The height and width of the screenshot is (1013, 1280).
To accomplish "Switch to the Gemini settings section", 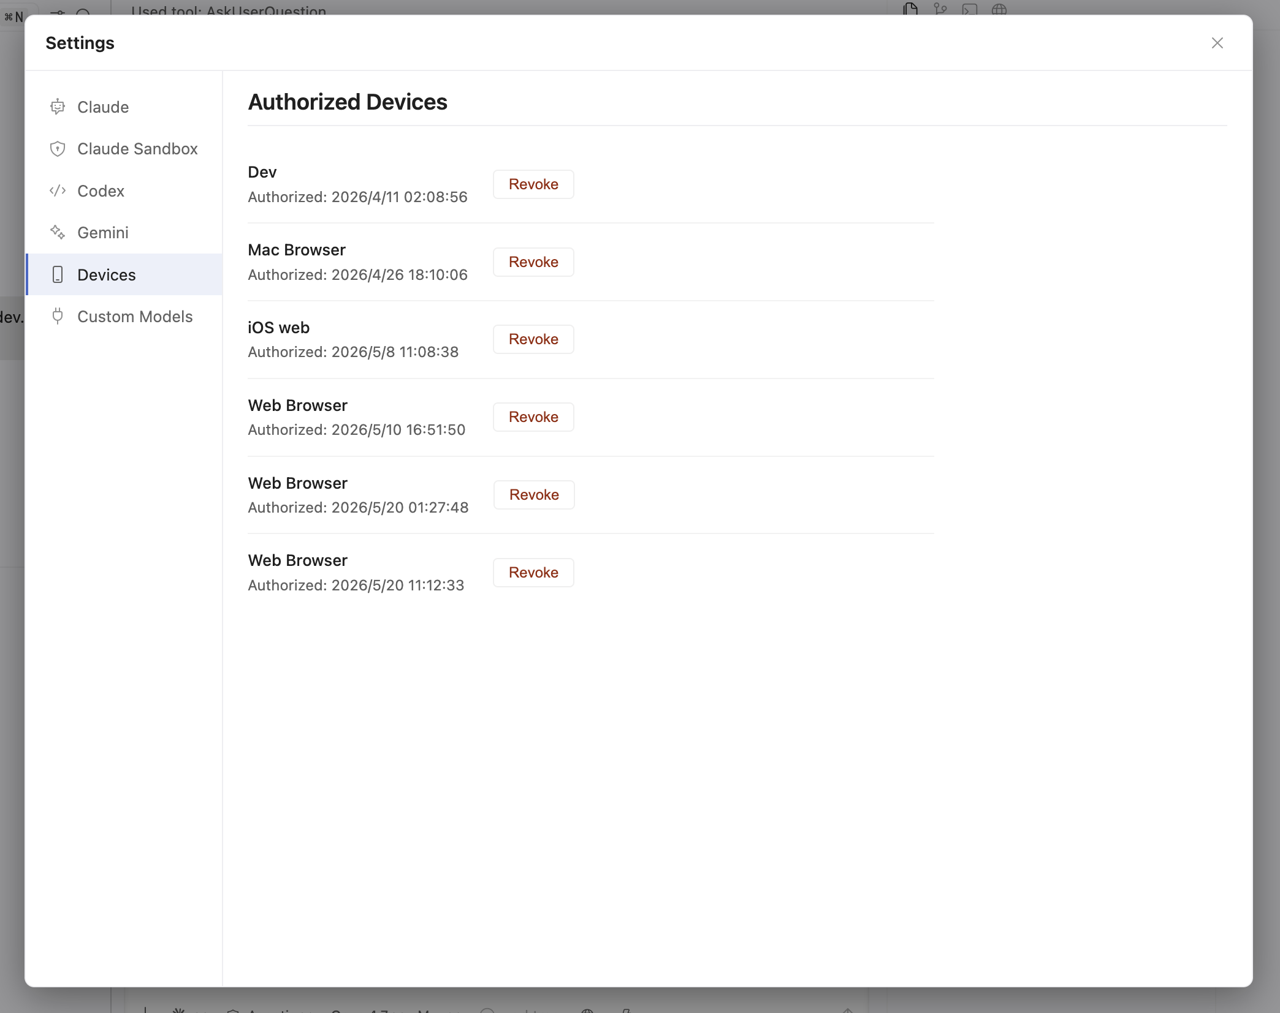I will click(x=124, y=233).
